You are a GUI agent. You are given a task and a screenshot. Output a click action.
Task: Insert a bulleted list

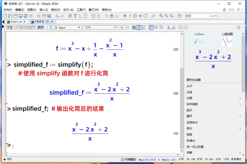coord(180,28)
